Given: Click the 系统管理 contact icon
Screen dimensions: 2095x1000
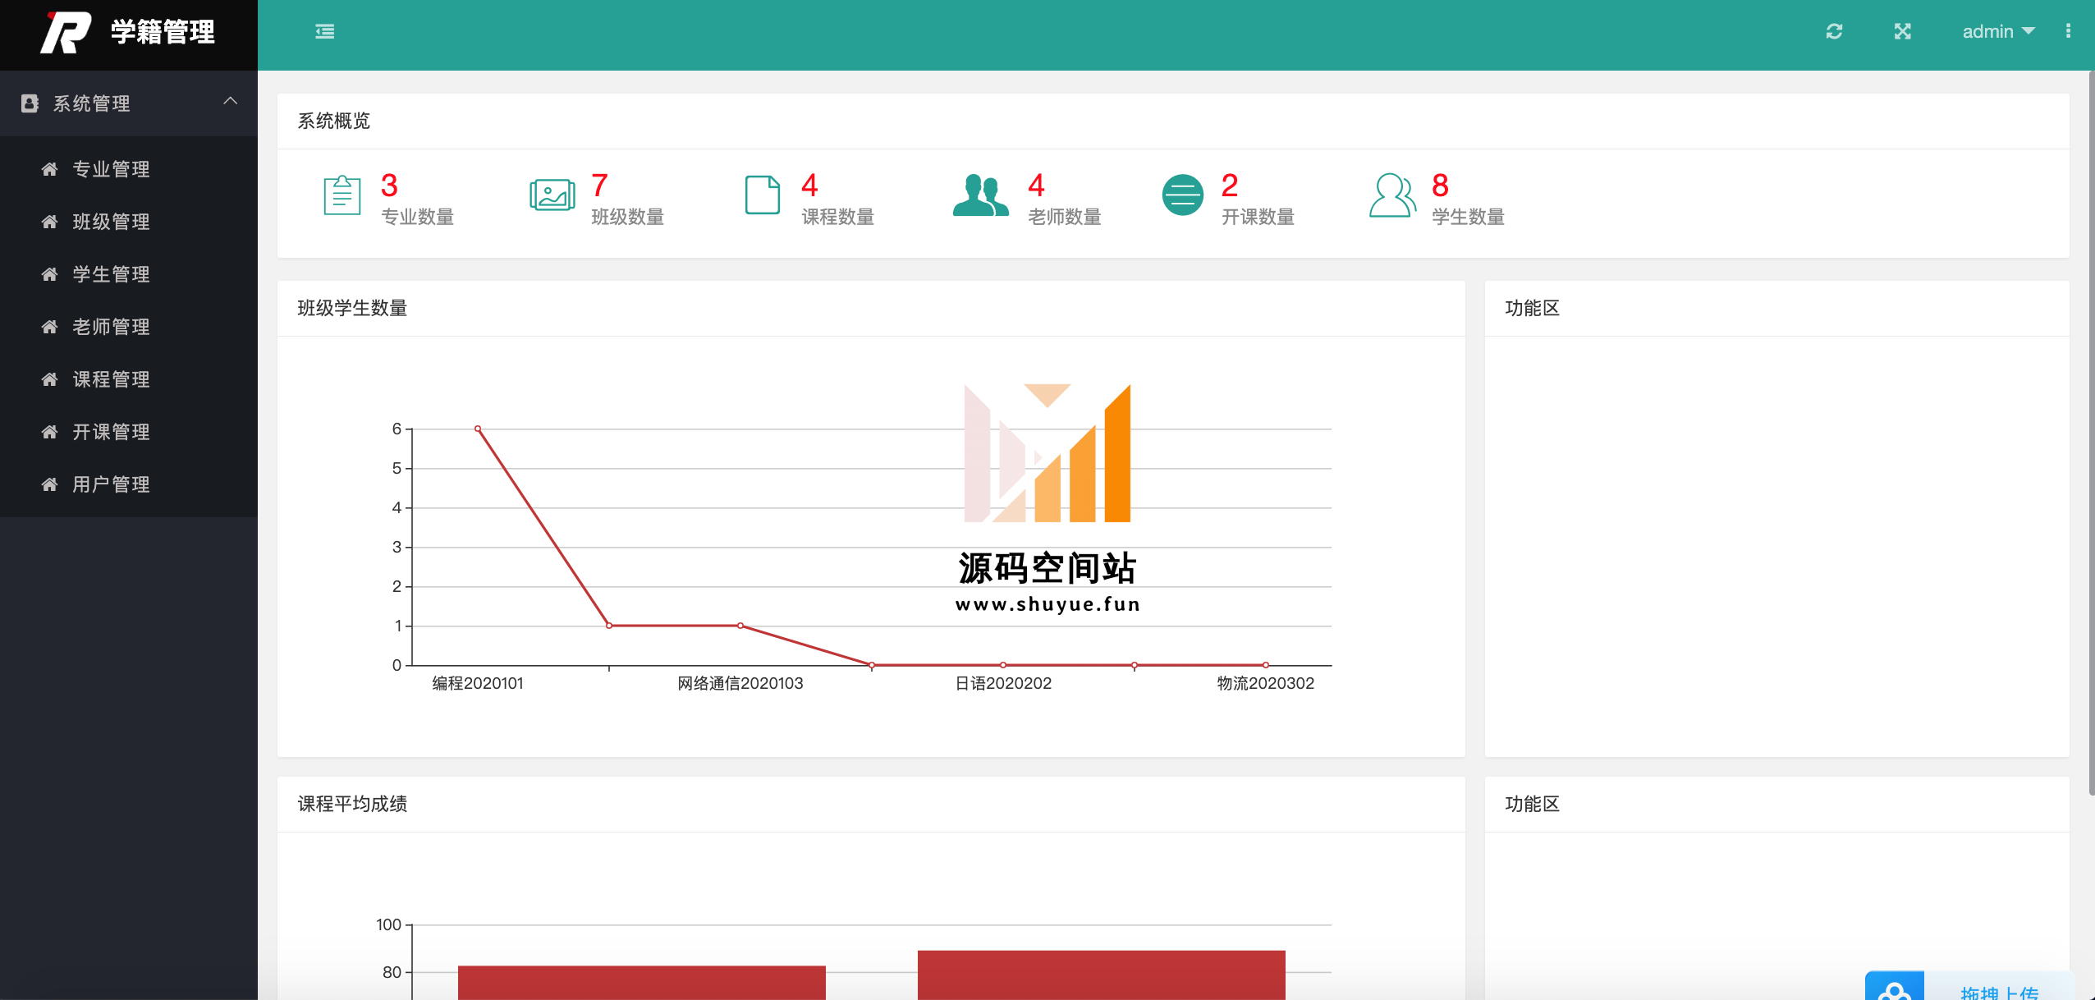Looking at the screenshot, I should (30, 103).
